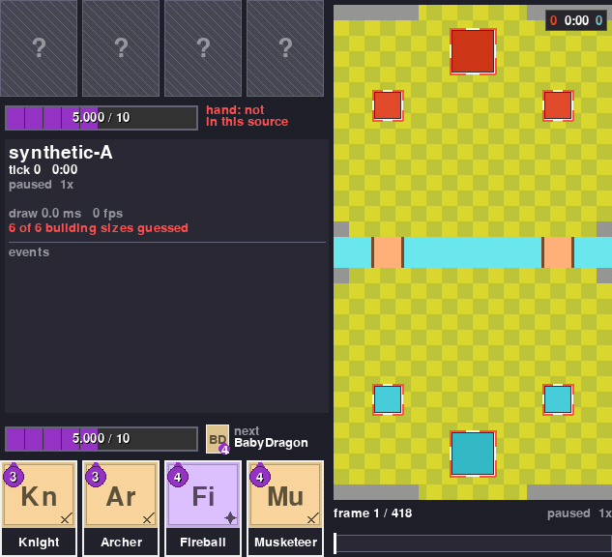Click the right bridge over the river

(x=558, y=252)
